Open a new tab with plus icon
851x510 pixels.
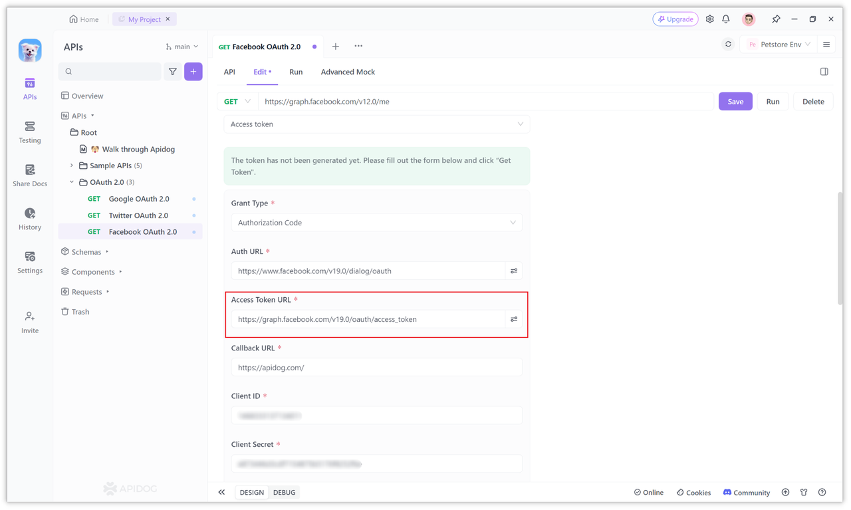(x=336, y=47)
